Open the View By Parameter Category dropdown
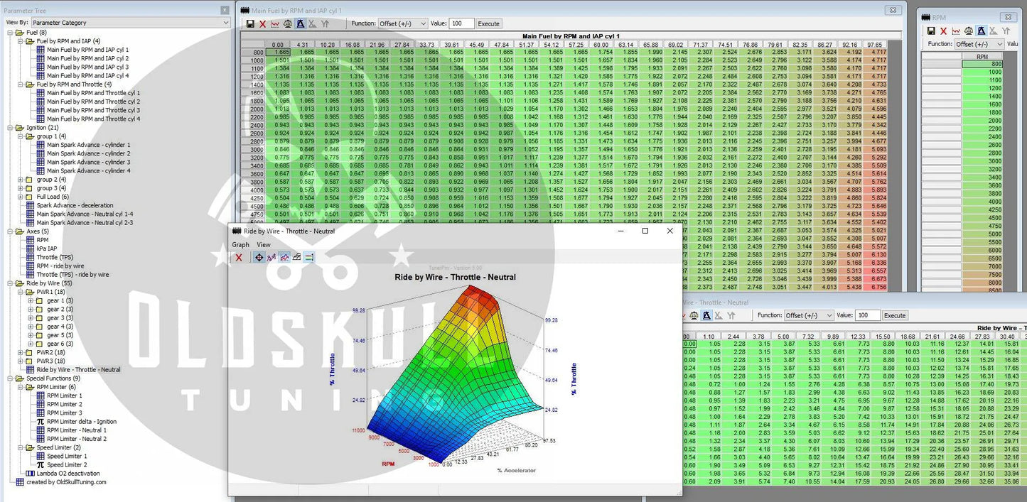The width and height of the screenshot is (1027, 502). tap(131, 23)
